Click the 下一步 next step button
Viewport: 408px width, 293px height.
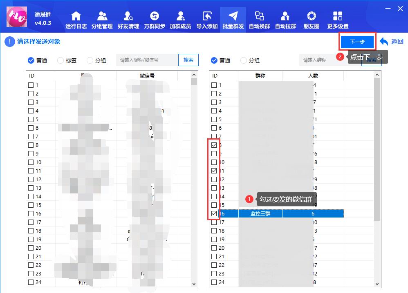point(357,42)
